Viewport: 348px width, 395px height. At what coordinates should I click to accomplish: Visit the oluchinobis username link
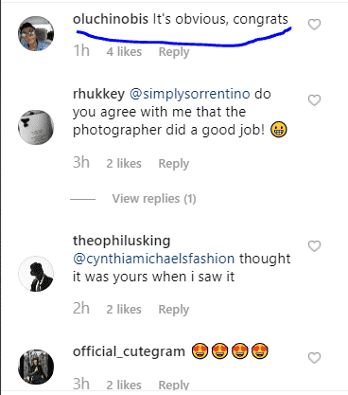[111, 19]
